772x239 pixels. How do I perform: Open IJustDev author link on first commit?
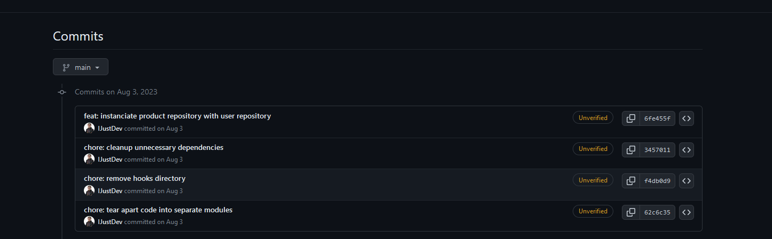(x=110, y=129)
